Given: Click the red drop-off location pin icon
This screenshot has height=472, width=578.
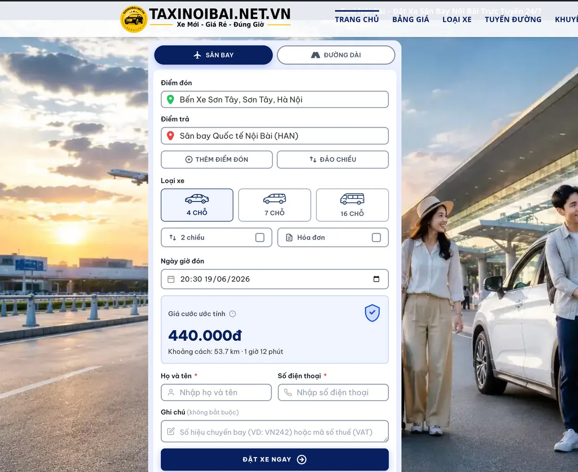Looking at the screenshot, I should 170,135.
